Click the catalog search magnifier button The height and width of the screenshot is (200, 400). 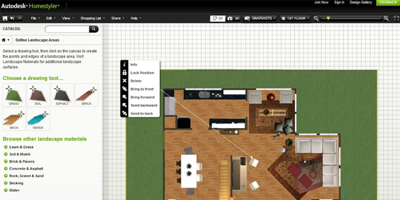[94, 29]
